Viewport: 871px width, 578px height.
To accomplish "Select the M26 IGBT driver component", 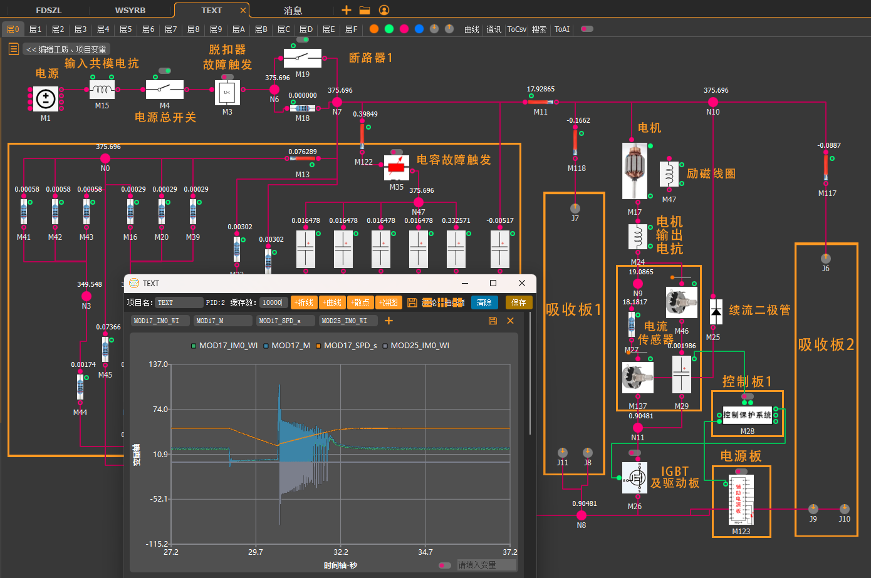I will pos(635,478).
